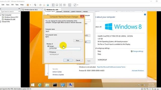Cancel the Computer Name/Domain Changes dialog
The height and width of the screenshot is (90, 161).
(78, 60)
